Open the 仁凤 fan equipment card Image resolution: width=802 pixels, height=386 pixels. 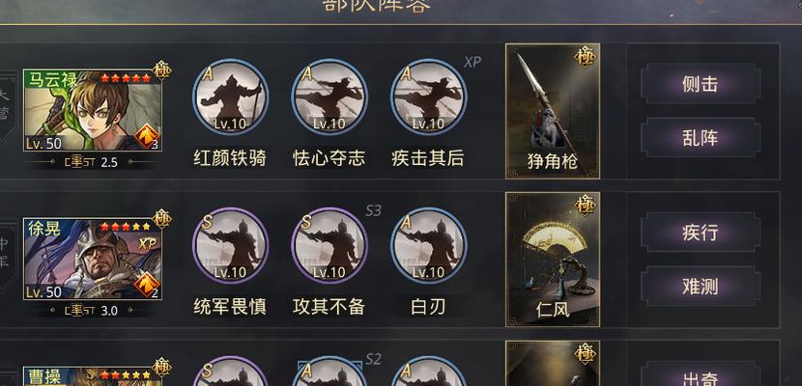[553, 260]
